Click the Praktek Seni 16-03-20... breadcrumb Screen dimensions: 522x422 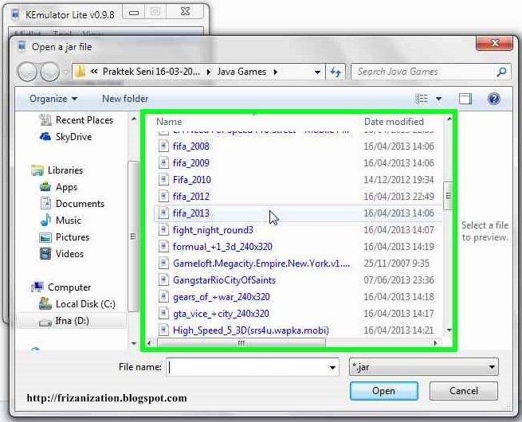151,72
